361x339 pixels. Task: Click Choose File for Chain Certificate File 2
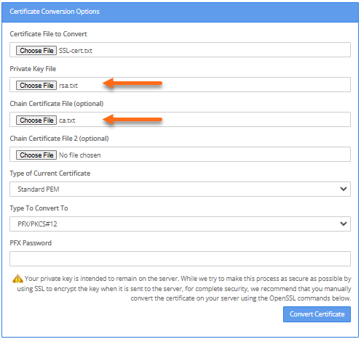36,155
